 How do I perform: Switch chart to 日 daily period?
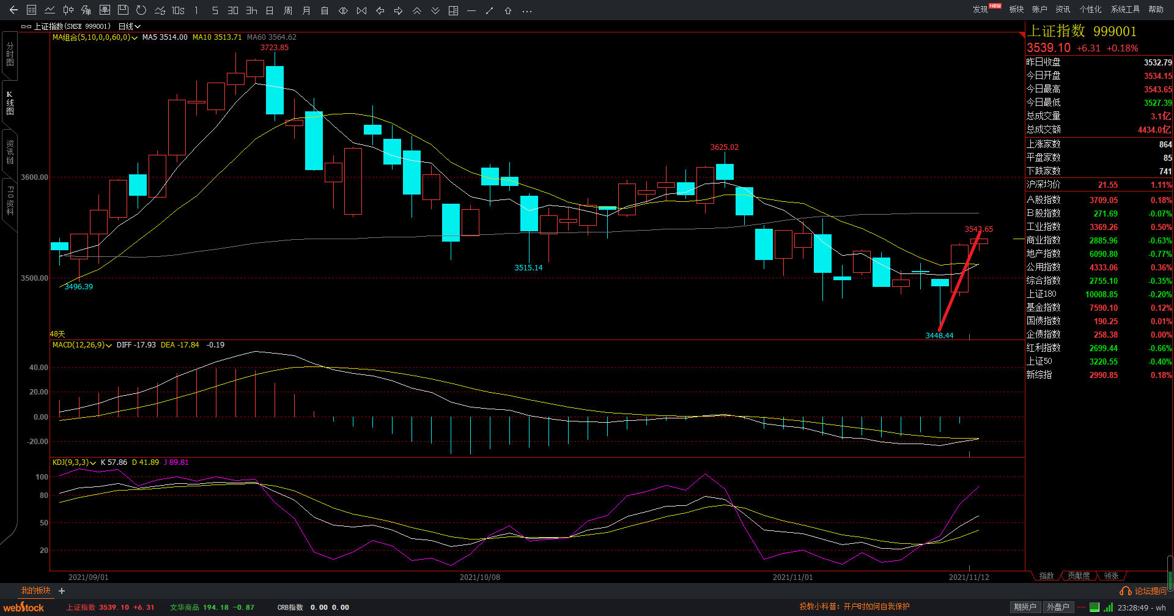pos(270,10)
